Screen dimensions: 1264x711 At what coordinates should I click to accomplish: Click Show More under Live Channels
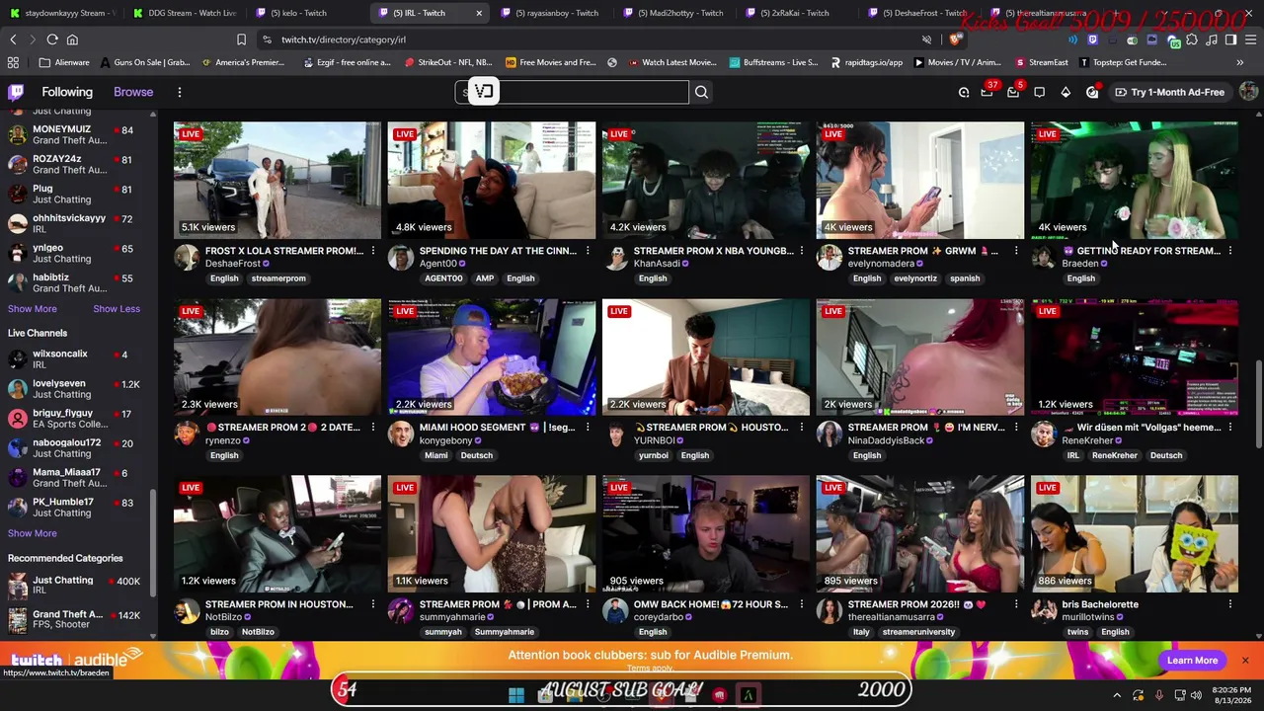pos(32,533)
